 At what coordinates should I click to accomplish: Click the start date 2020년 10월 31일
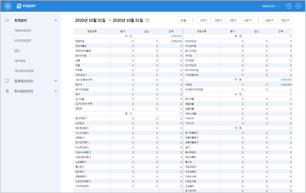coord(90,20)
